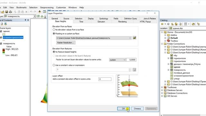
Task: Open the expression calculator button
Action: click(134, 70)
